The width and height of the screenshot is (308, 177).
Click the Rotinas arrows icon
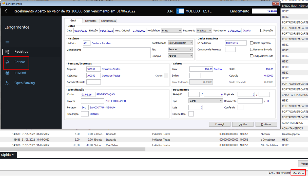pyautogui.click(x=7, y=62)
